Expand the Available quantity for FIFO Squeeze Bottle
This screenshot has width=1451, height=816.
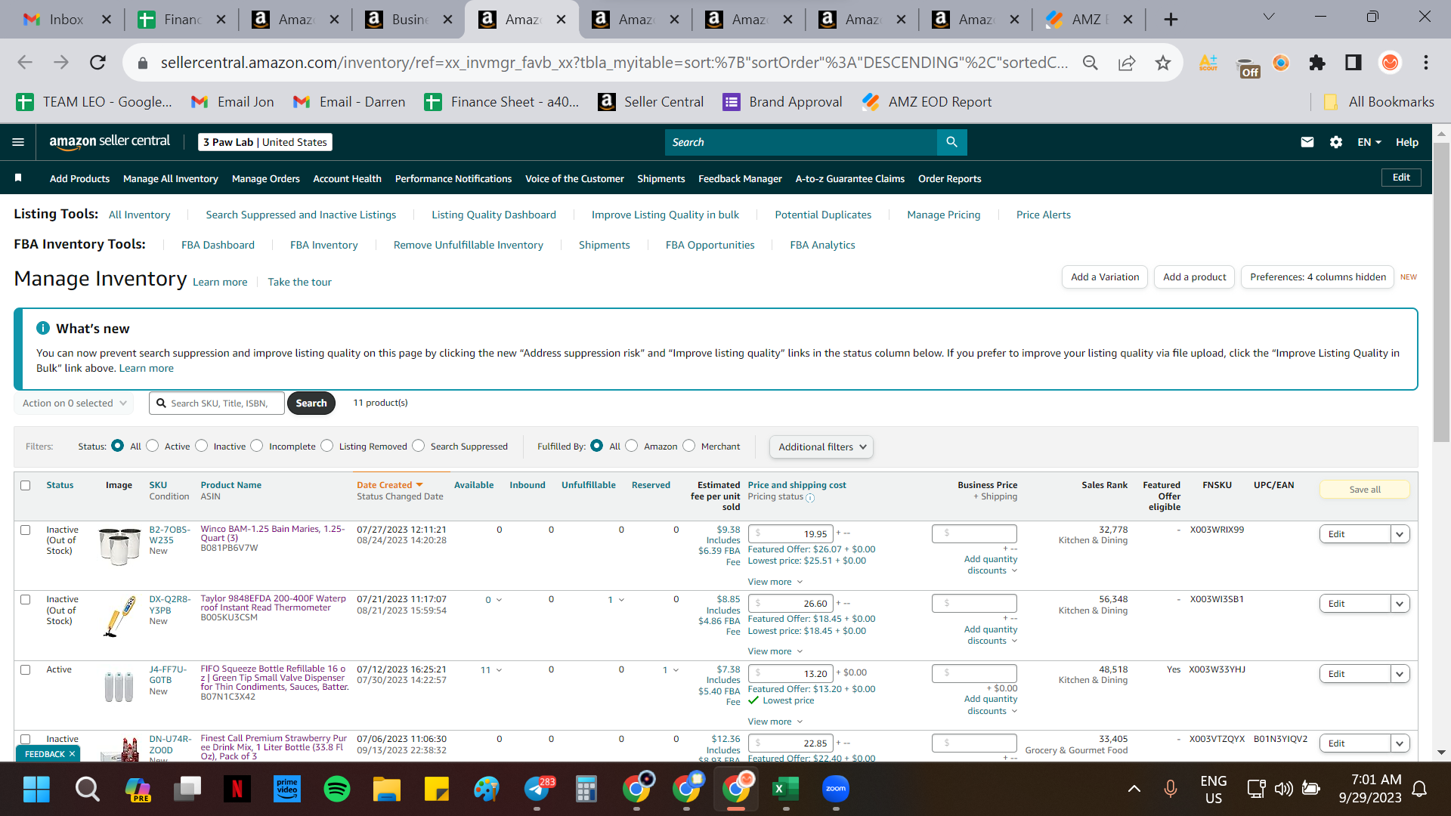(x=492, y=670)
